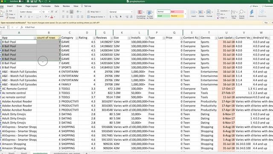Open the Installs column filter arrow
The height and width of the screenshot is (154, 273).
146,38
